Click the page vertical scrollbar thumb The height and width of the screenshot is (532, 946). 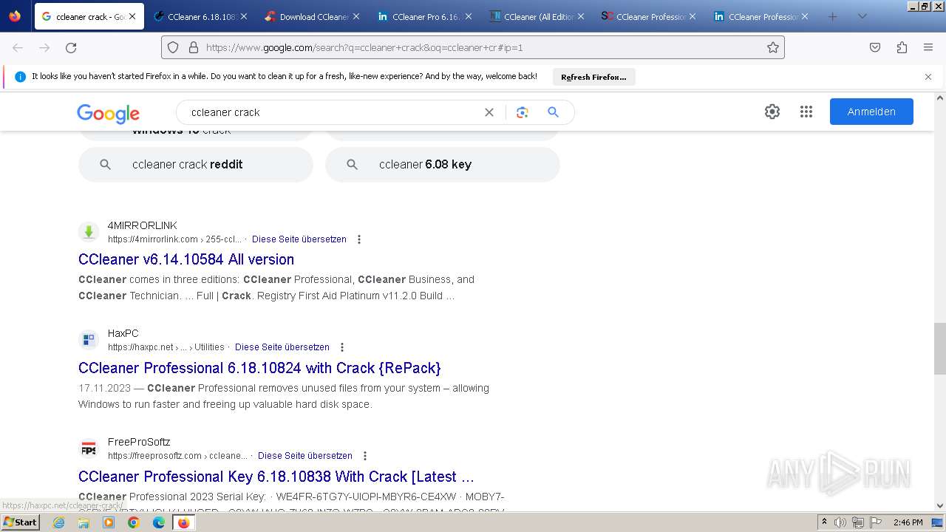(x=939, y=349)
